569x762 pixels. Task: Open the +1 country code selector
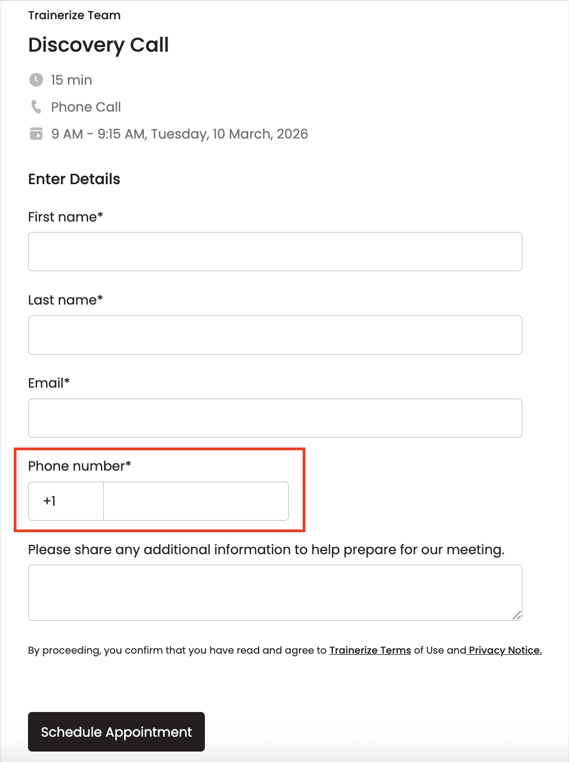click(66, 501)
